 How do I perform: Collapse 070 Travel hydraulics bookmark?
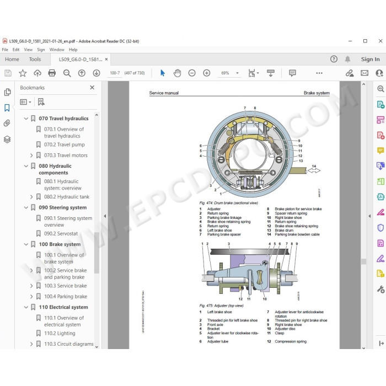click(x=26, y=119)
